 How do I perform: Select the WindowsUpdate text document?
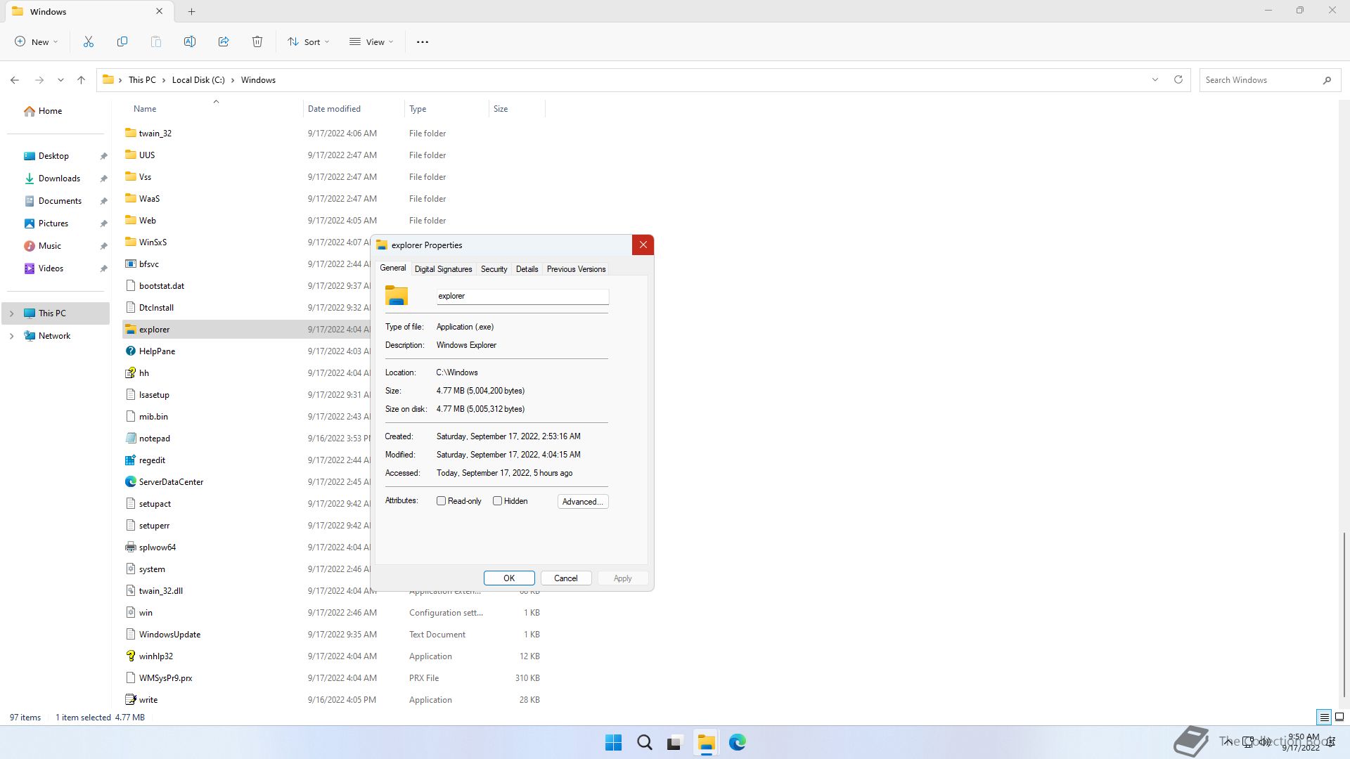[x=169, y=635]
